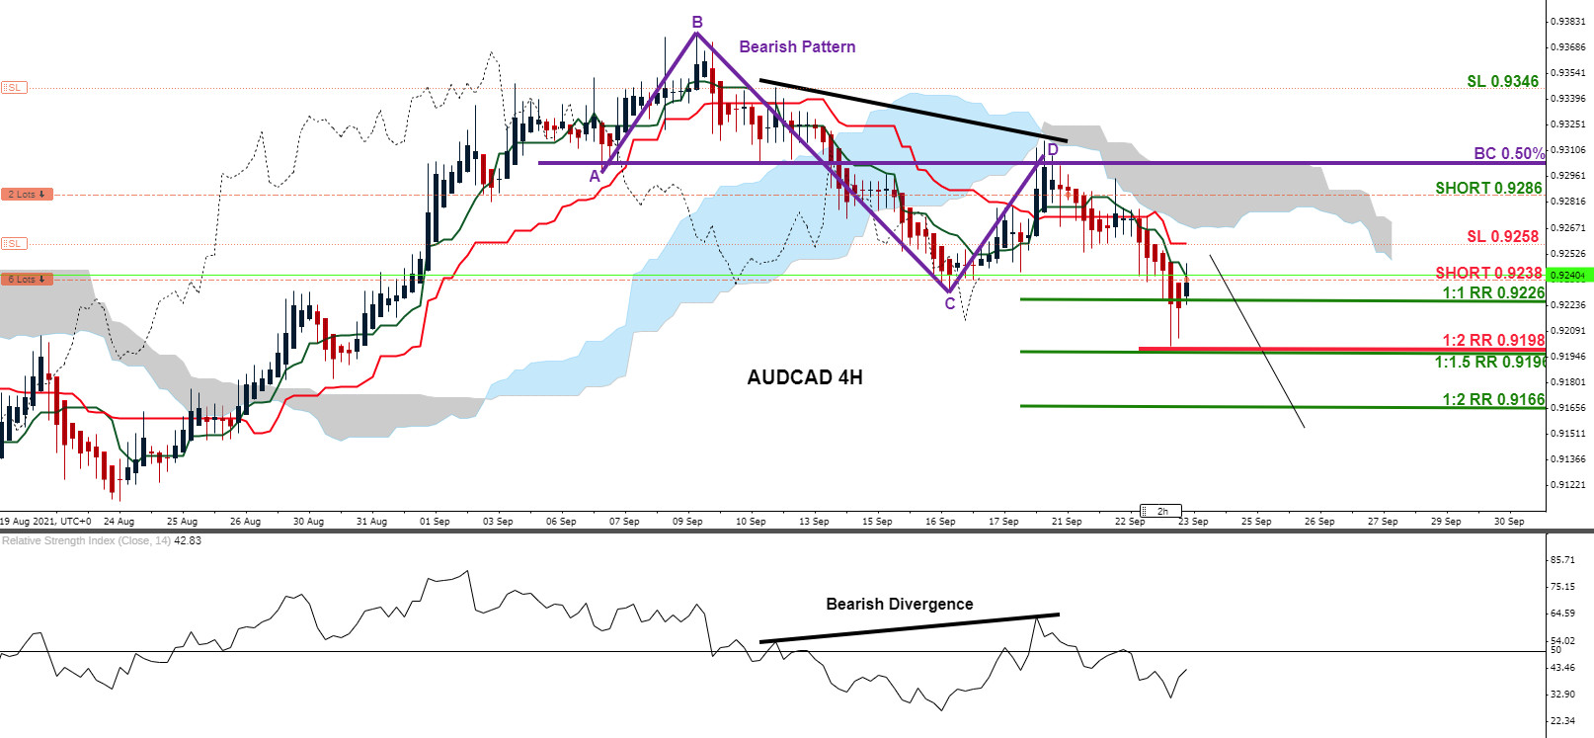Select the point C label at pattern low

pyautogui.click(x=950, y=303)
